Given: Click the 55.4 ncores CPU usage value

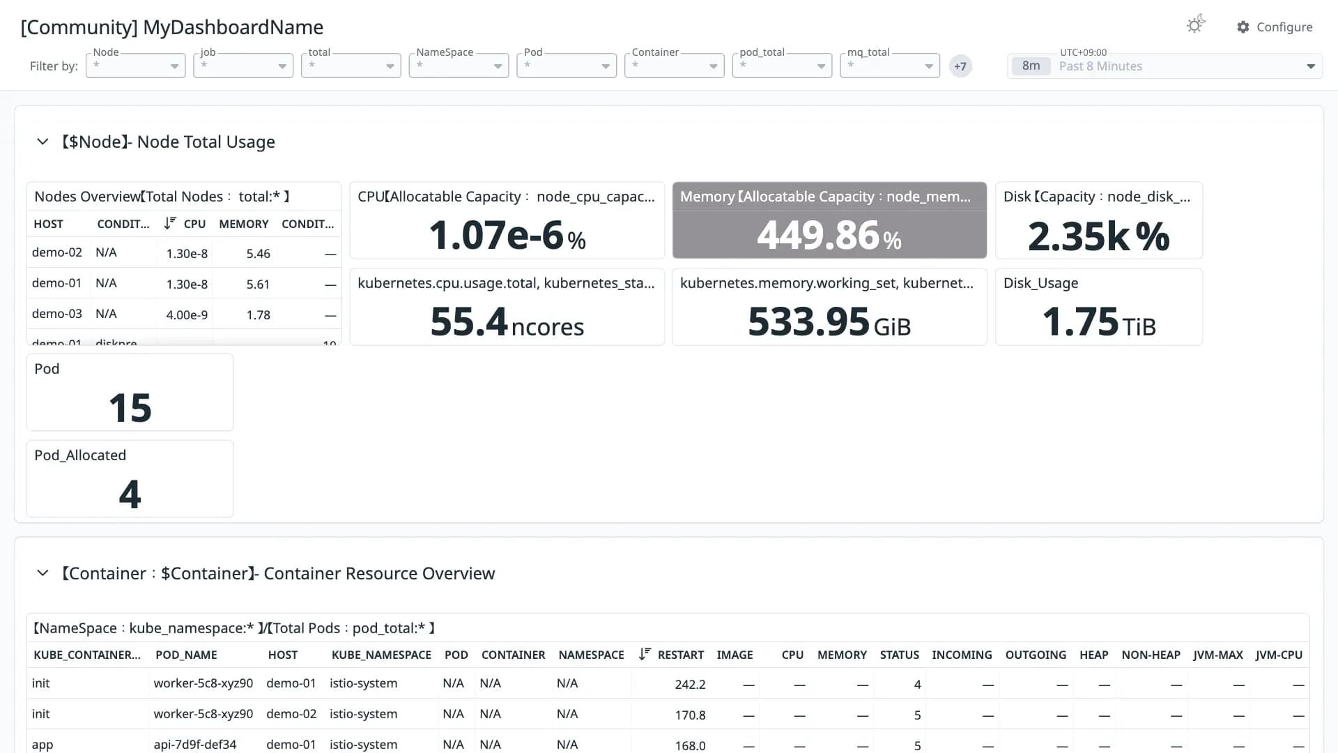Looking at the screenshot, I should 507,322.
